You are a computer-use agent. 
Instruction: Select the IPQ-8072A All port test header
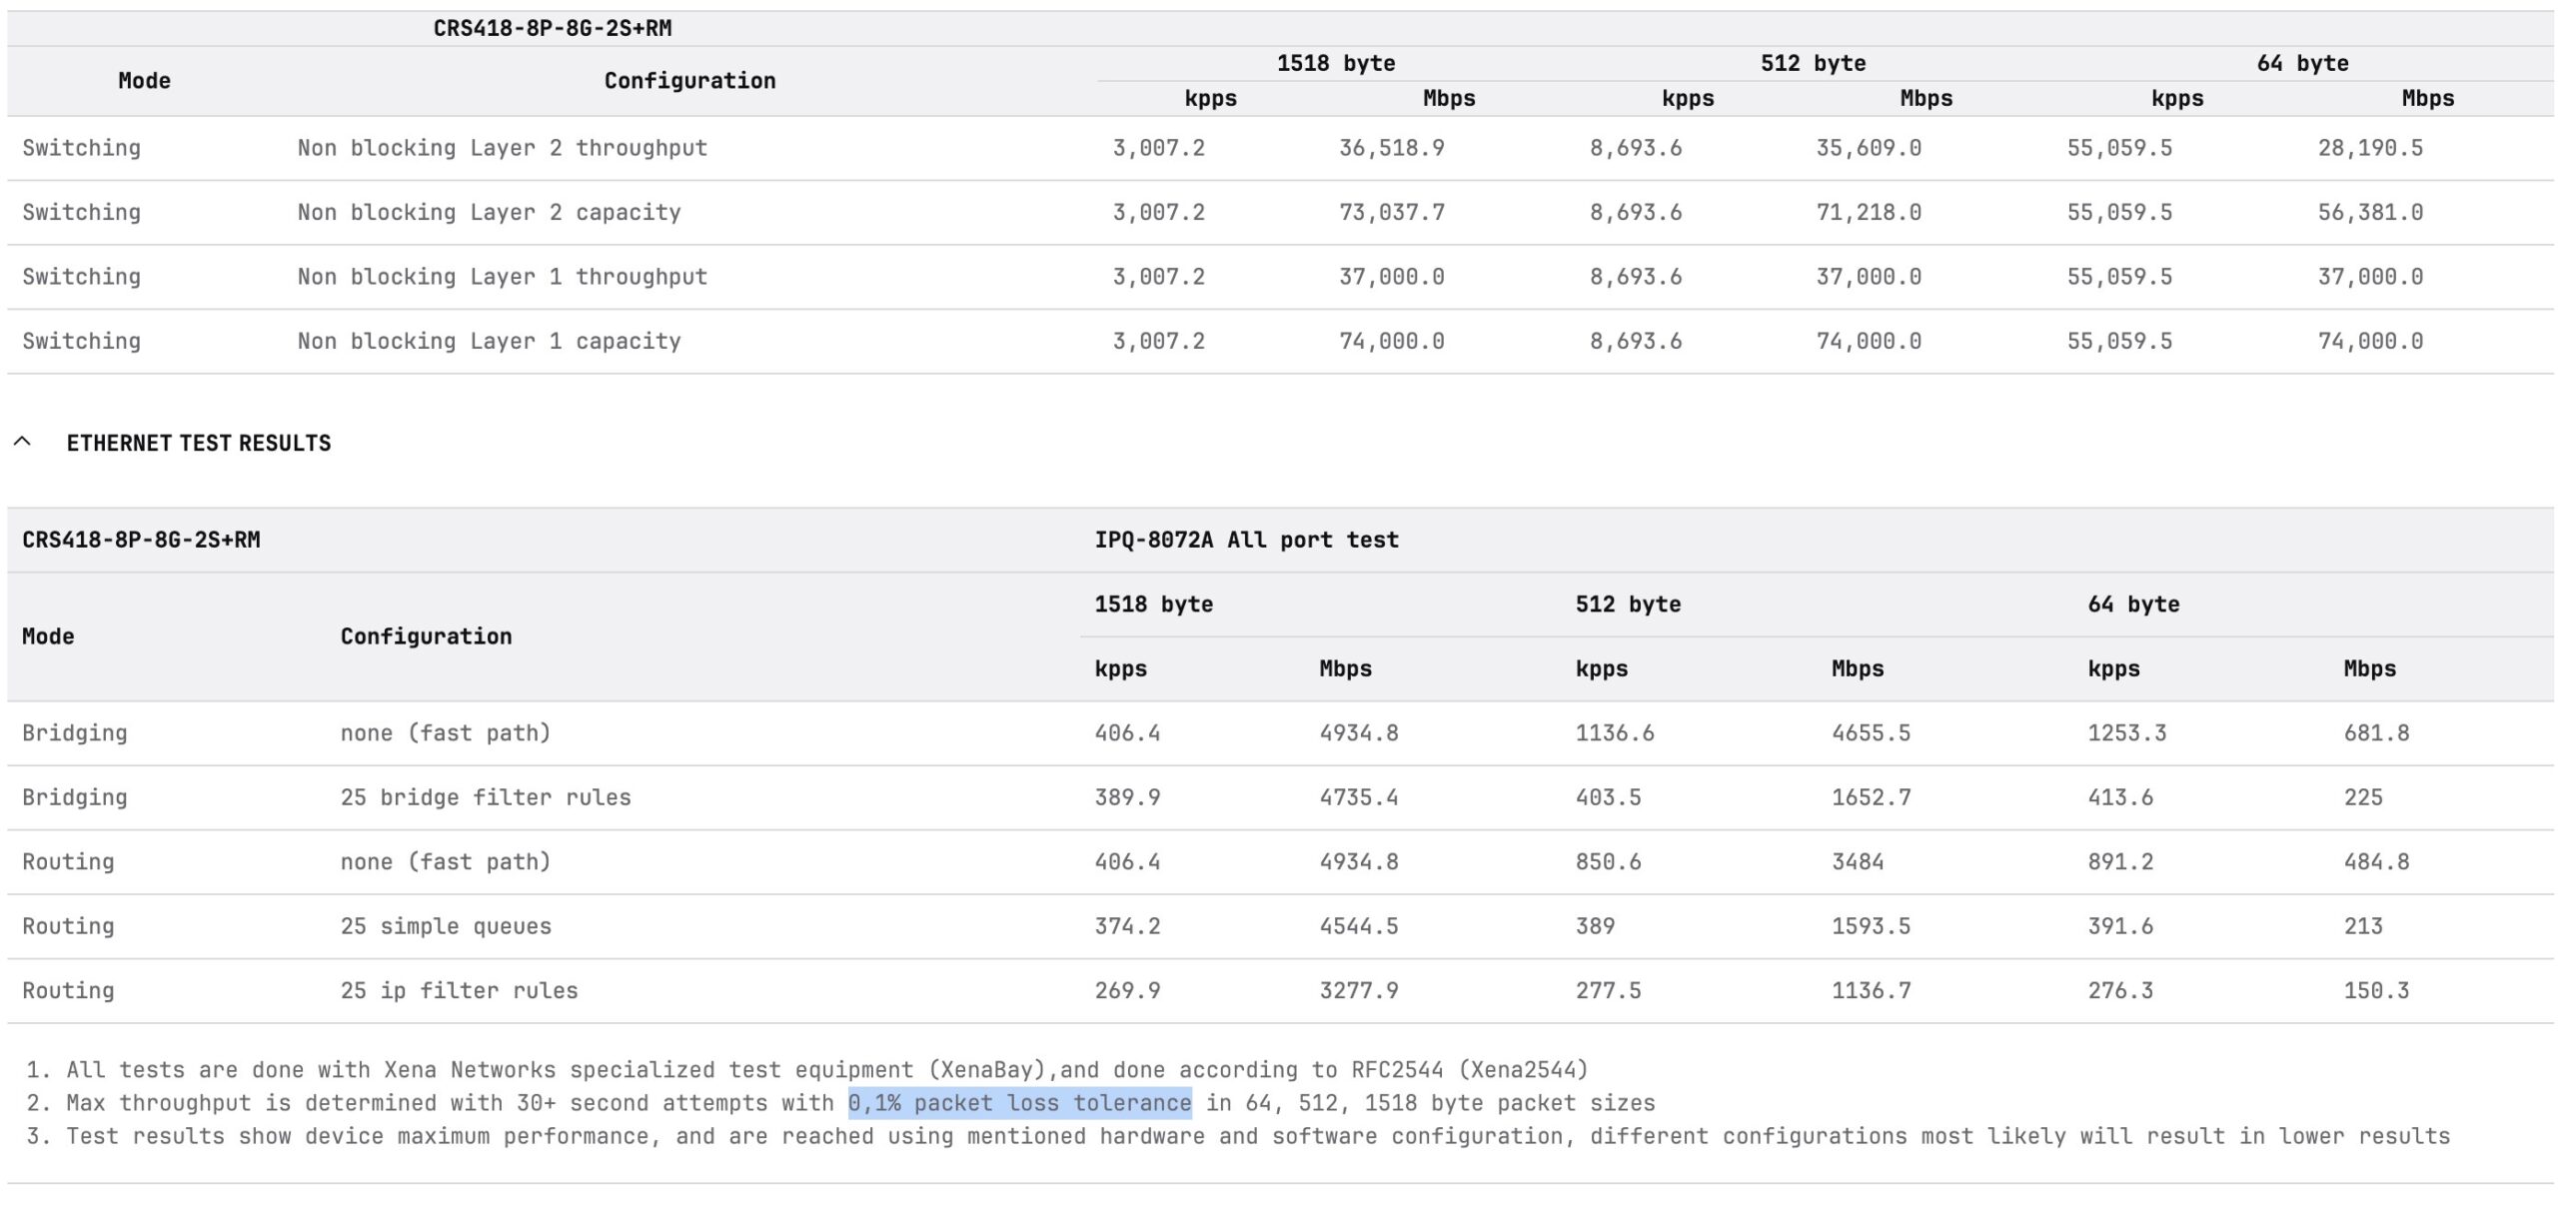coord(1246,540)
